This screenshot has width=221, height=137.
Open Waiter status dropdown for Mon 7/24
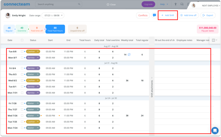coord(33,128)
